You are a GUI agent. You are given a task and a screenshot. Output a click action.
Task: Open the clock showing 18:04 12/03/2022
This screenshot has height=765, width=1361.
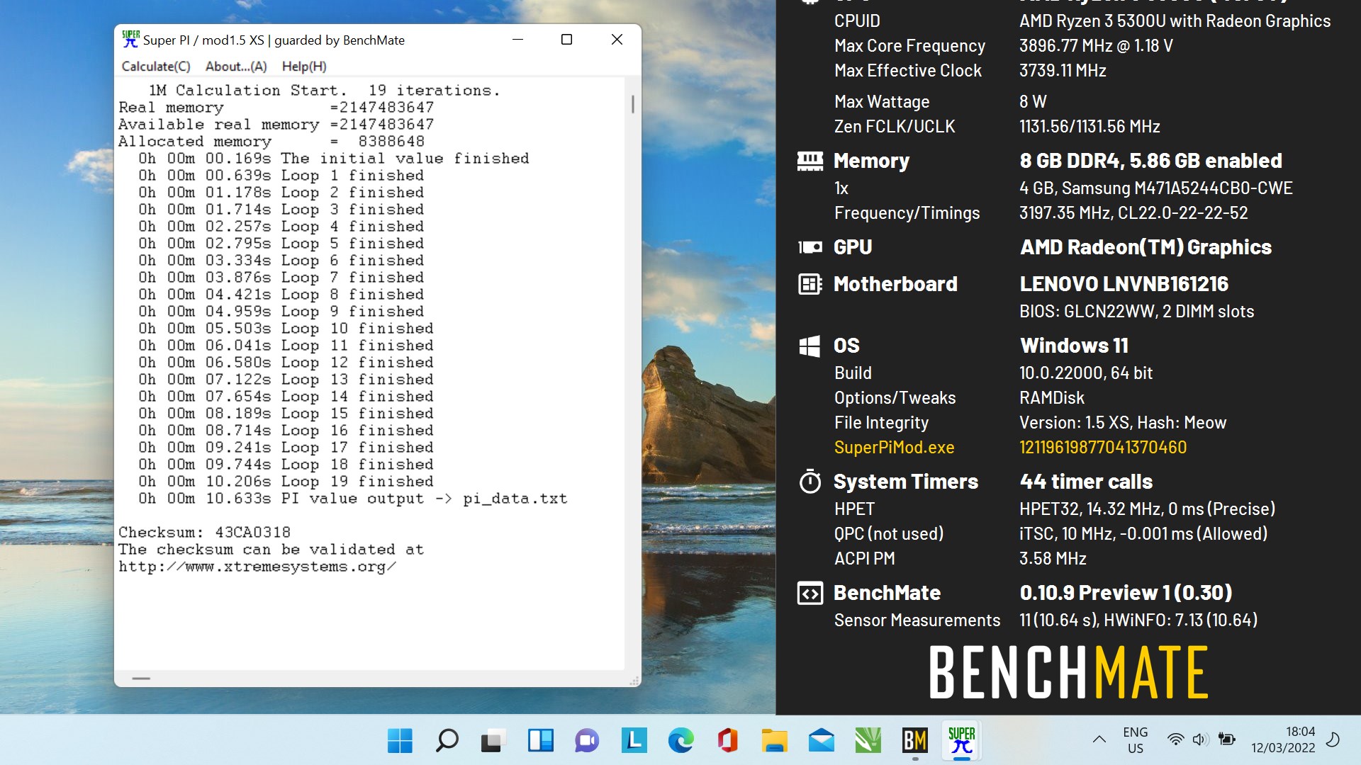pos(1282,739)
